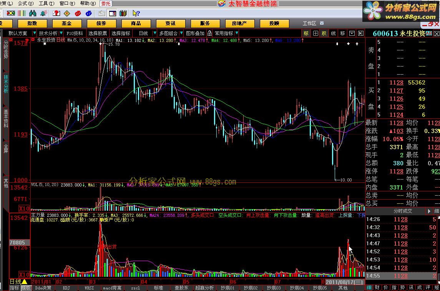440x291 pixels.
Task: Click the 细 button beside 分时成交
Action: 437,211
